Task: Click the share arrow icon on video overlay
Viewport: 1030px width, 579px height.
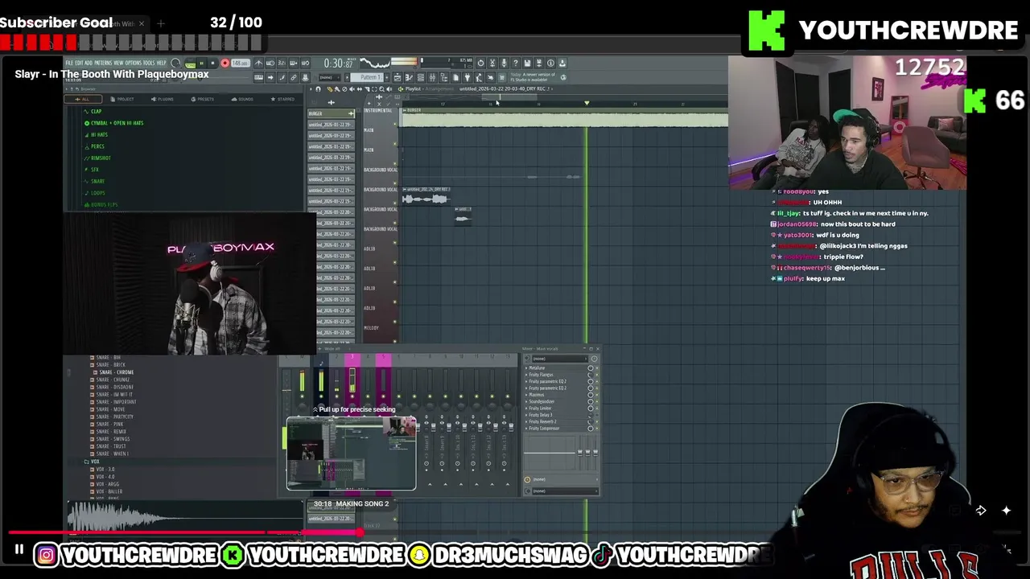Action: tap(981, 510)
